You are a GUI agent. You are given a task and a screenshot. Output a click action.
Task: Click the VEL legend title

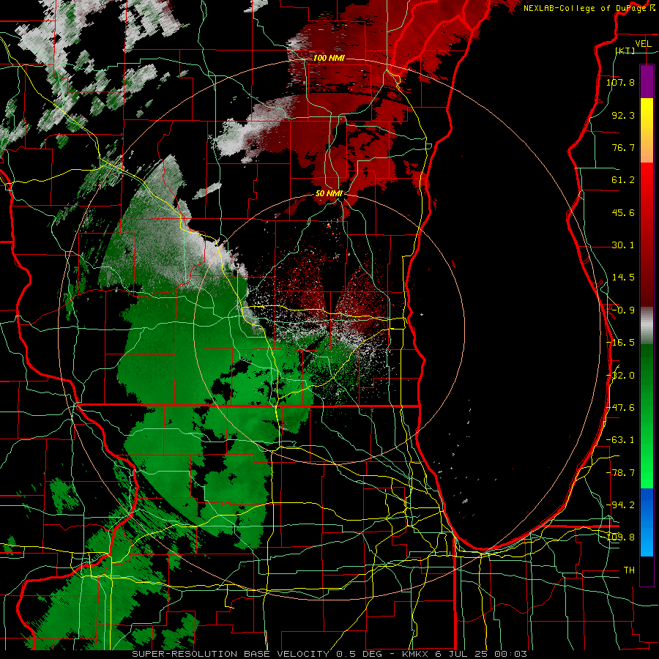643,44
